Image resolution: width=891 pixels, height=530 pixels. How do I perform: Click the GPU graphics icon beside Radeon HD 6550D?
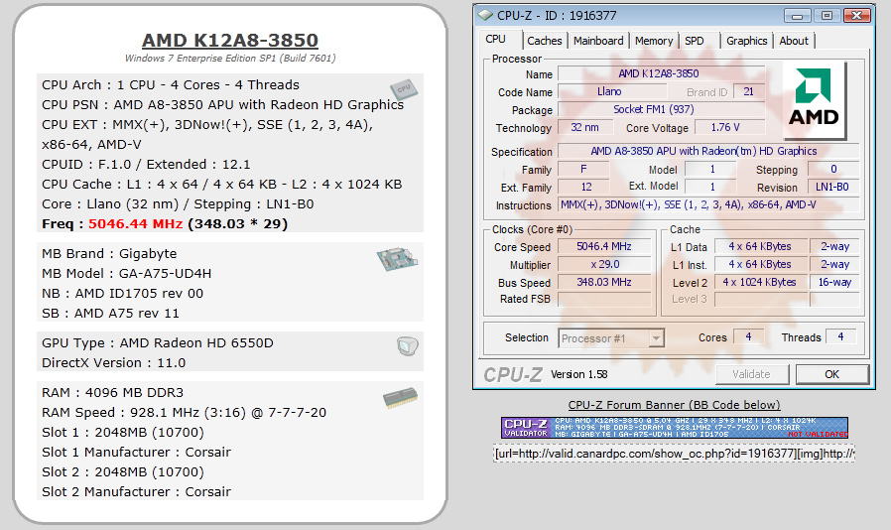point(406,345)
